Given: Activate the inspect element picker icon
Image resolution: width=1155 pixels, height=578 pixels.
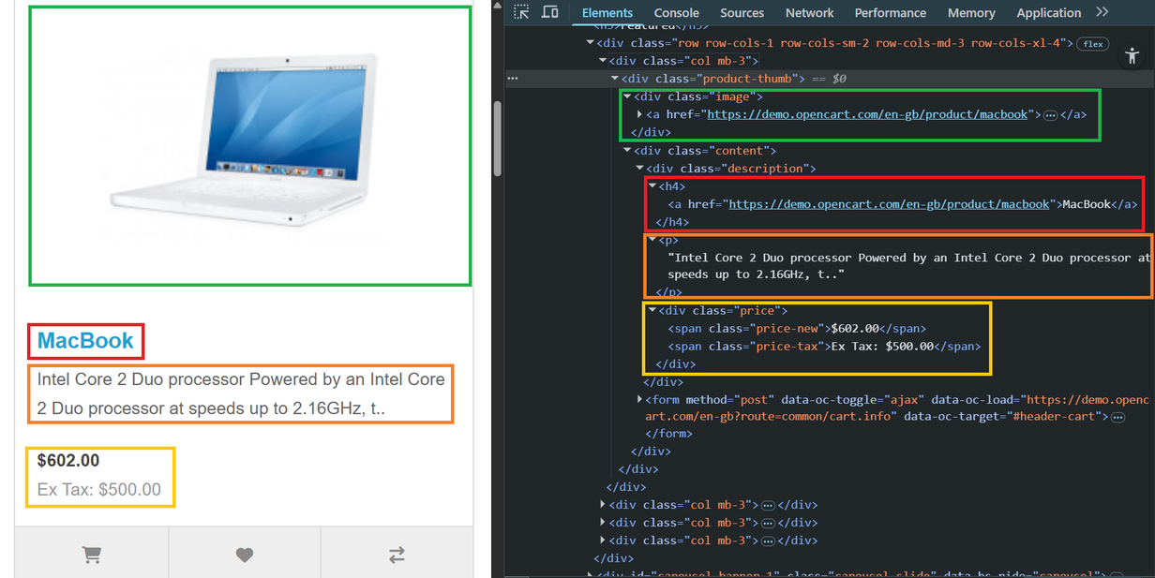Looking at the screenshot, I should pos(522,12).
